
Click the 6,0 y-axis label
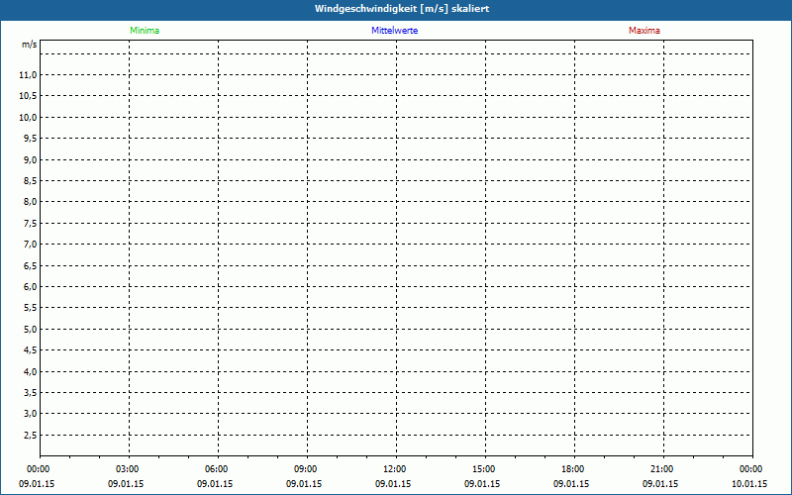31,286
